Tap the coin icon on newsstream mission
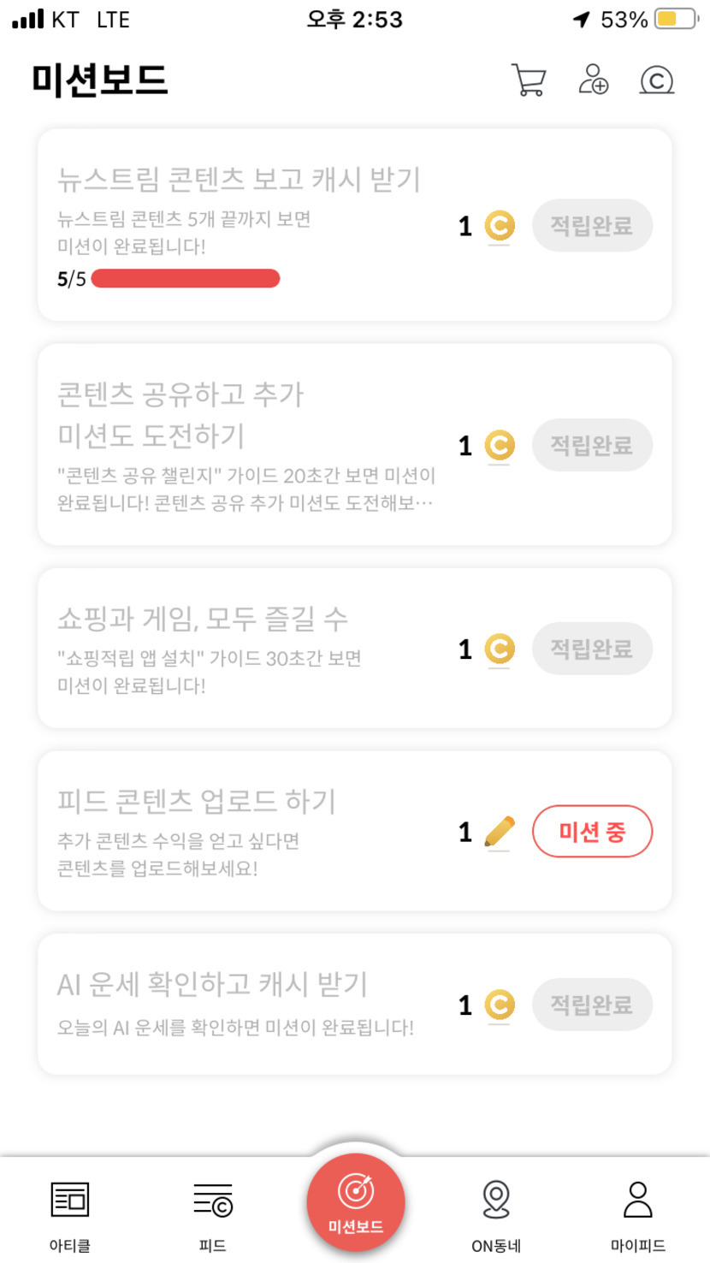The width and height of the screenshot is (710, 1263). pyautogui.click(x=500, y=226)
